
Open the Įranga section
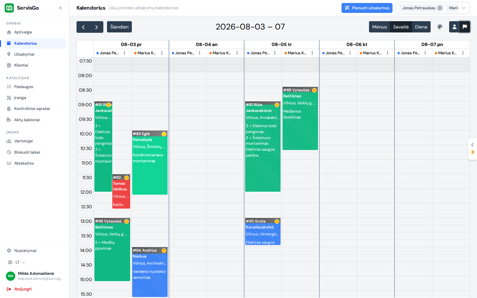(35, 98)
